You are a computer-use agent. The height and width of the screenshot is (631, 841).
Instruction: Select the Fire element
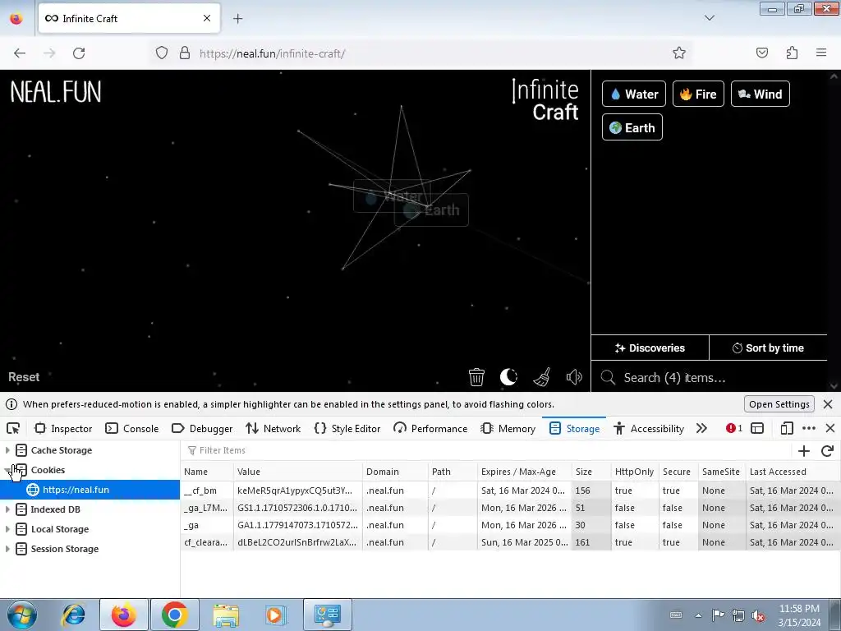pos(698,94)
